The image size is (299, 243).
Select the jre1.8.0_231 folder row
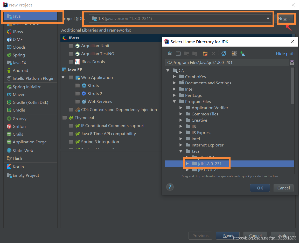(230, 170)
